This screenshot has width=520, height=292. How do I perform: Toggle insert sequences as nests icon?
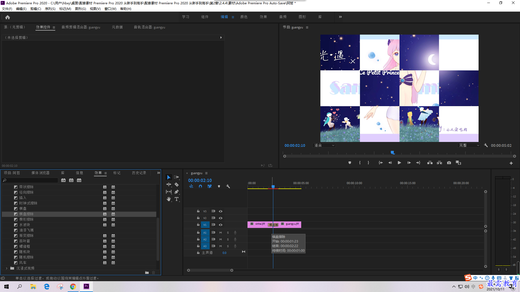(x=191, y=186)
